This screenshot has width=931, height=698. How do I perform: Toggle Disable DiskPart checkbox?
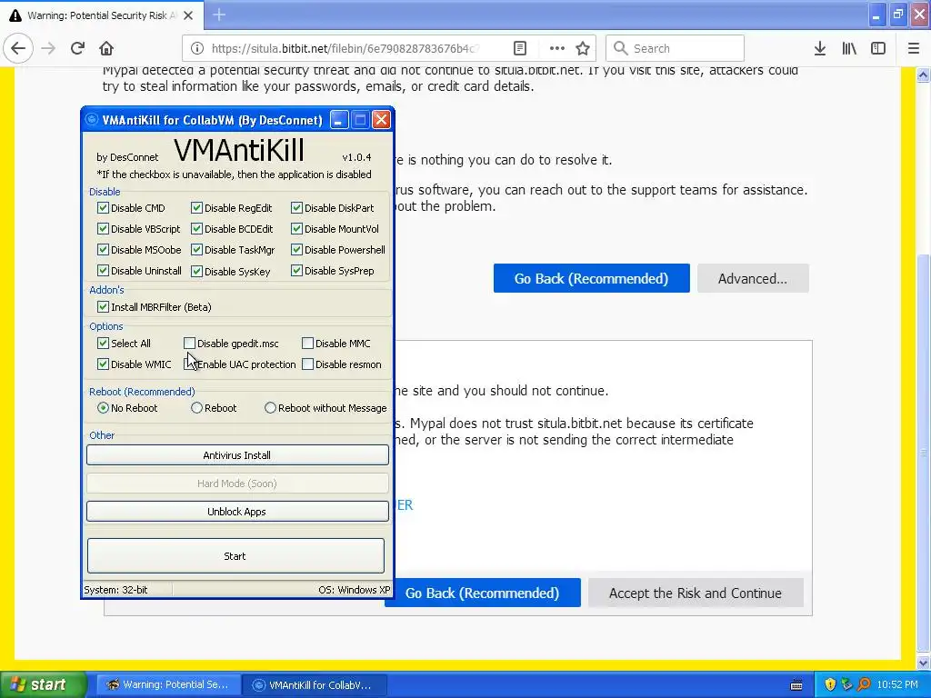(296, 208)
